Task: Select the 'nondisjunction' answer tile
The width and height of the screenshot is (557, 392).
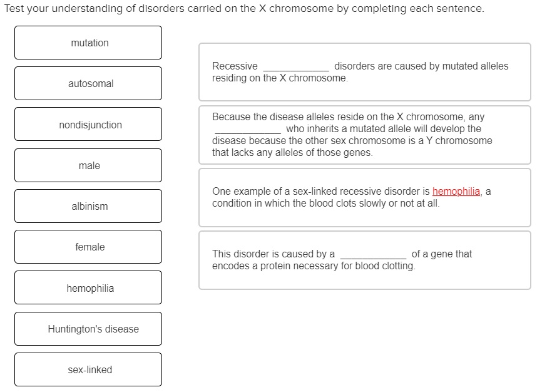Action: pos(88,124)
